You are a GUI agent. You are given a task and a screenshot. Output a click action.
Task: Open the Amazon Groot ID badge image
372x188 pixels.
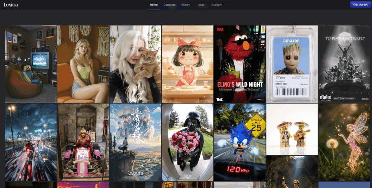click(x=292, y=64)
